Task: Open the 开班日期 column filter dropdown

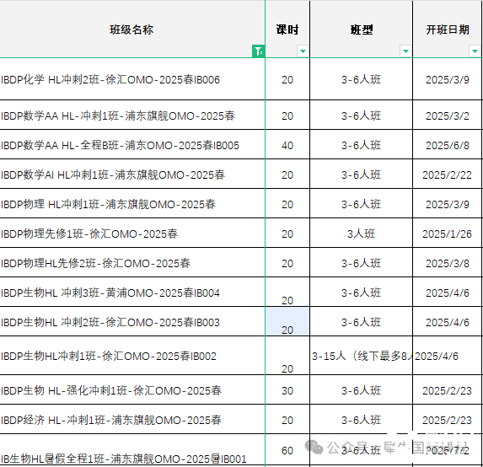Action: tap(475, 51)
